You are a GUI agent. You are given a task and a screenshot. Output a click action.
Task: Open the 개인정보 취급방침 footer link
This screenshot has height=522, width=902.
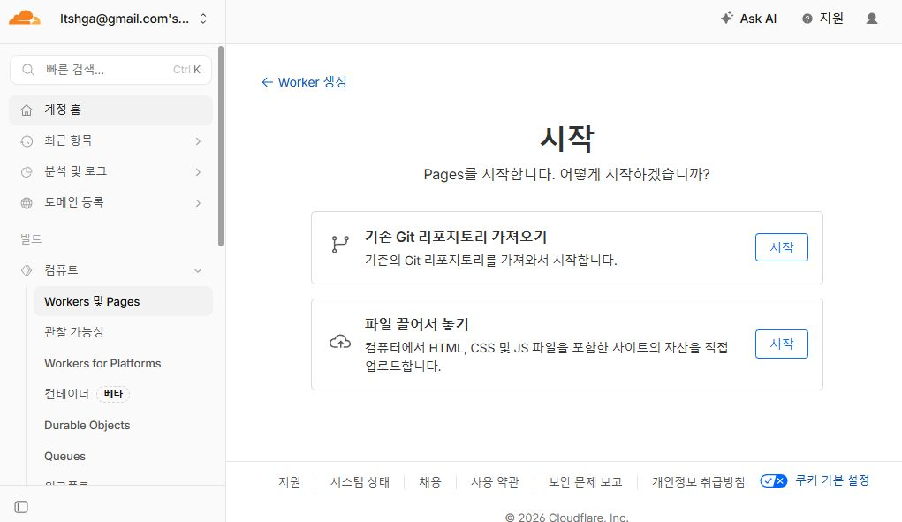pyautogui.click(x=698, y=481)
